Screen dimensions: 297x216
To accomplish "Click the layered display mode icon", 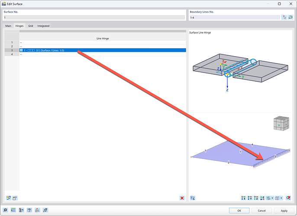I will 268,198.
